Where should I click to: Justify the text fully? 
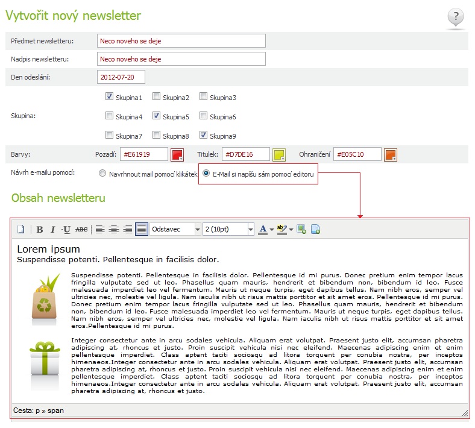point(142,229)
